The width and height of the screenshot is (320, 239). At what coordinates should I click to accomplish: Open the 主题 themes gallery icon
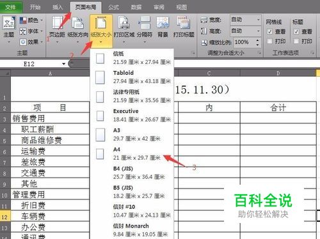(9, 23)
